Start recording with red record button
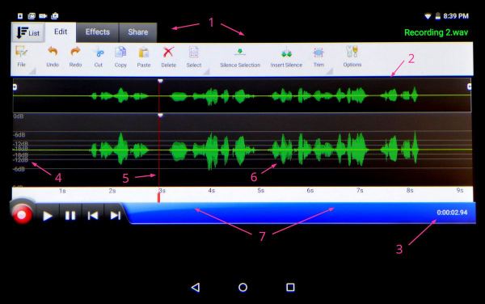Viewport: 485px width, 304px height. (x=22, y=214)
